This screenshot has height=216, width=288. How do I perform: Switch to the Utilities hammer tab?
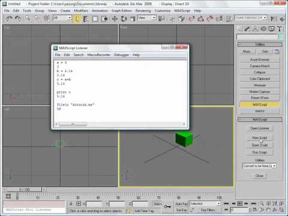pos(280,29)
